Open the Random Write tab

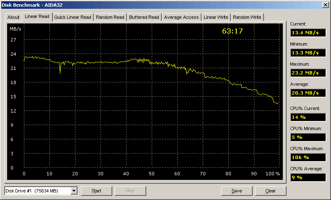pyautogui.click(x=247, y=17)
